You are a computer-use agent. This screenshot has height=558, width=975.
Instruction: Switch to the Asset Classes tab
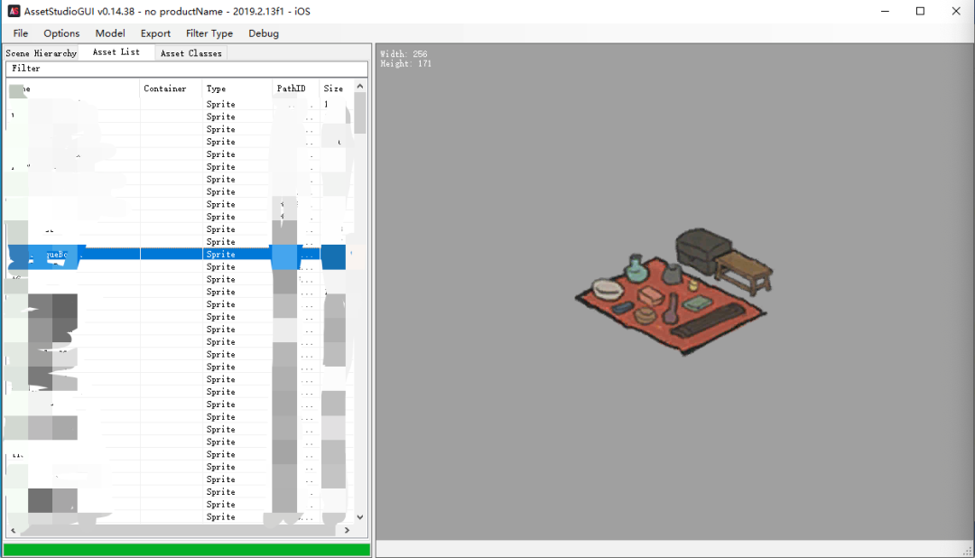click(x=190, y=53)
